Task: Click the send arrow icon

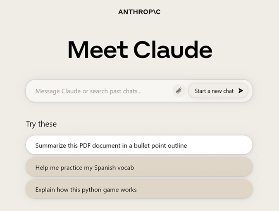Action: (x=241, y=91)
